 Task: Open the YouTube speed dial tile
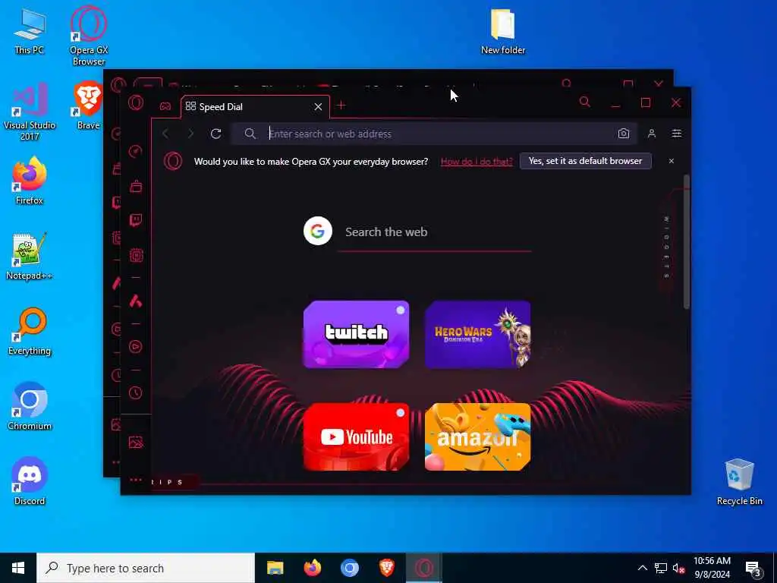[357, 436]
